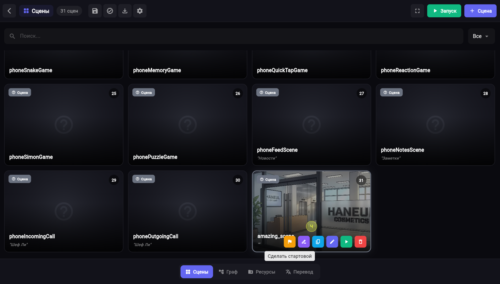Duplicate amazing_scene with copy icon
The height and width of the screenshot is (284, 500).
click(318, 242)
